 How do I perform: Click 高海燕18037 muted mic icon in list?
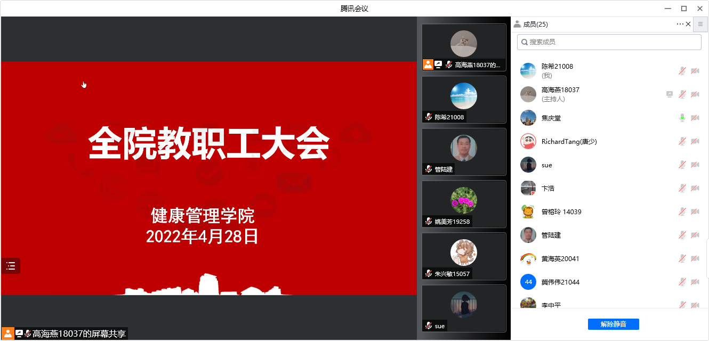[682, 94]
